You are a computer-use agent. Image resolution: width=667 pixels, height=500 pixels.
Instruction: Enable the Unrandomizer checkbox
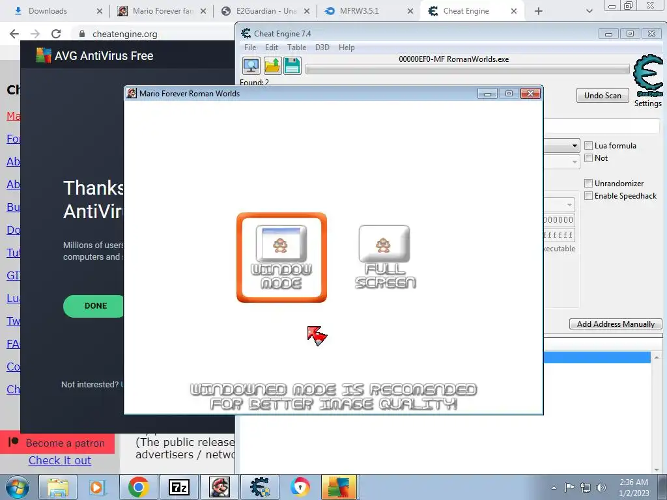click(x=589, y=183)
